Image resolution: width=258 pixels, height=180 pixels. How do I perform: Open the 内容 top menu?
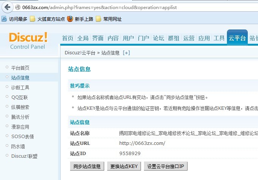pos(113,38)
